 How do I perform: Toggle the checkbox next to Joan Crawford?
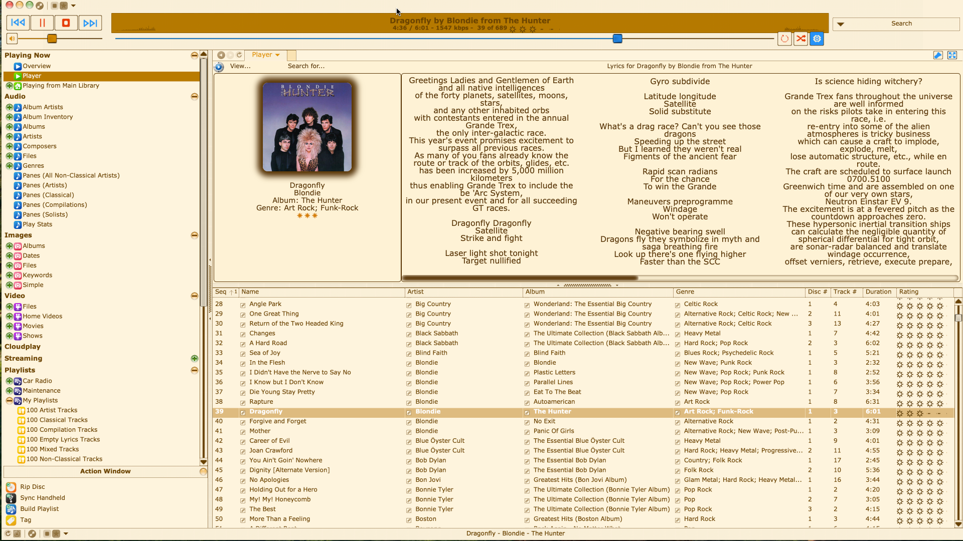click(243, 451)
